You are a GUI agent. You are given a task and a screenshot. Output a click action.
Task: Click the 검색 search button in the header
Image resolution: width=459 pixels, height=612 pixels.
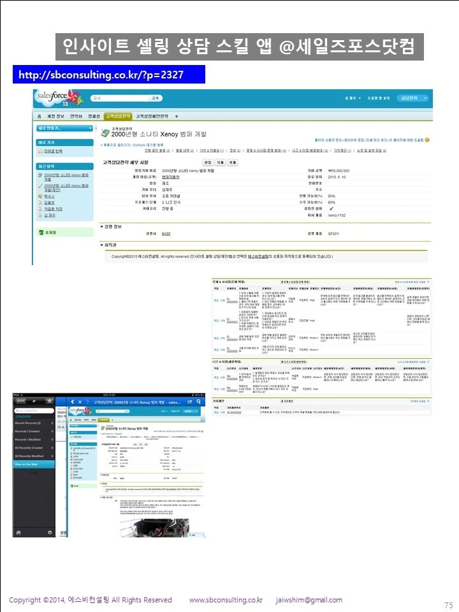pyautogui.click(x=156, y=98)
